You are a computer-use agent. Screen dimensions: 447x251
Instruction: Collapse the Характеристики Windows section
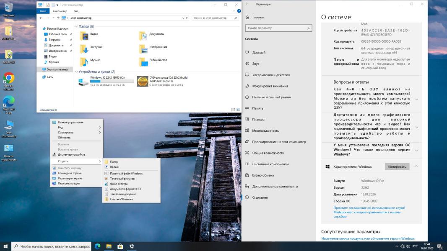pyautogui.click(x=416, y=166)
